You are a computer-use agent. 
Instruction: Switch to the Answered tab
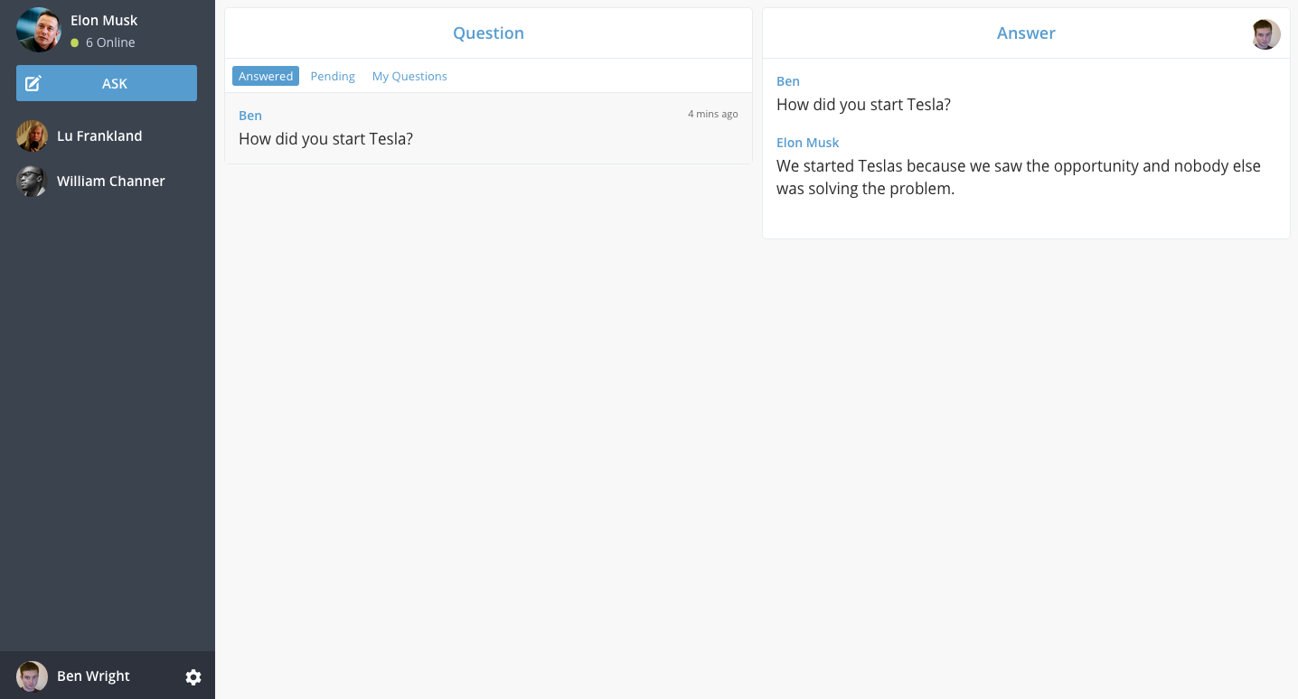tap(266, 76)
